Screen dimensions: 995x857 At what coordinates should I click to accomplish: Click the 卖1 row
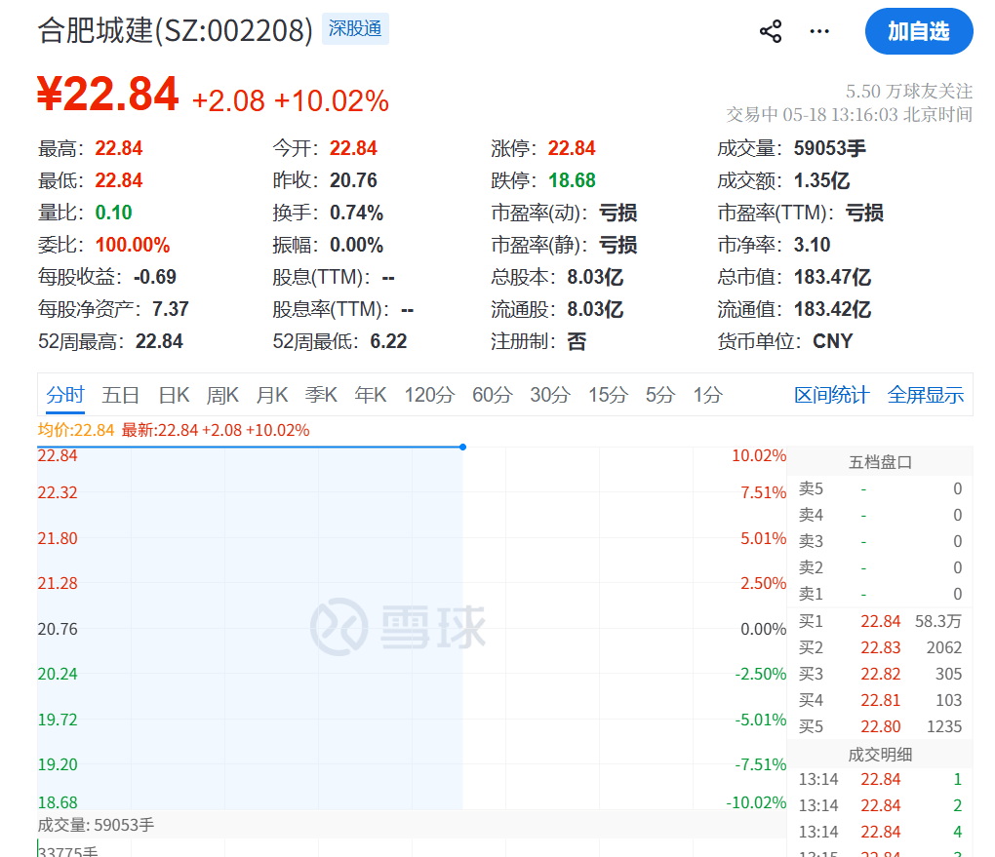tap(880, 594)
